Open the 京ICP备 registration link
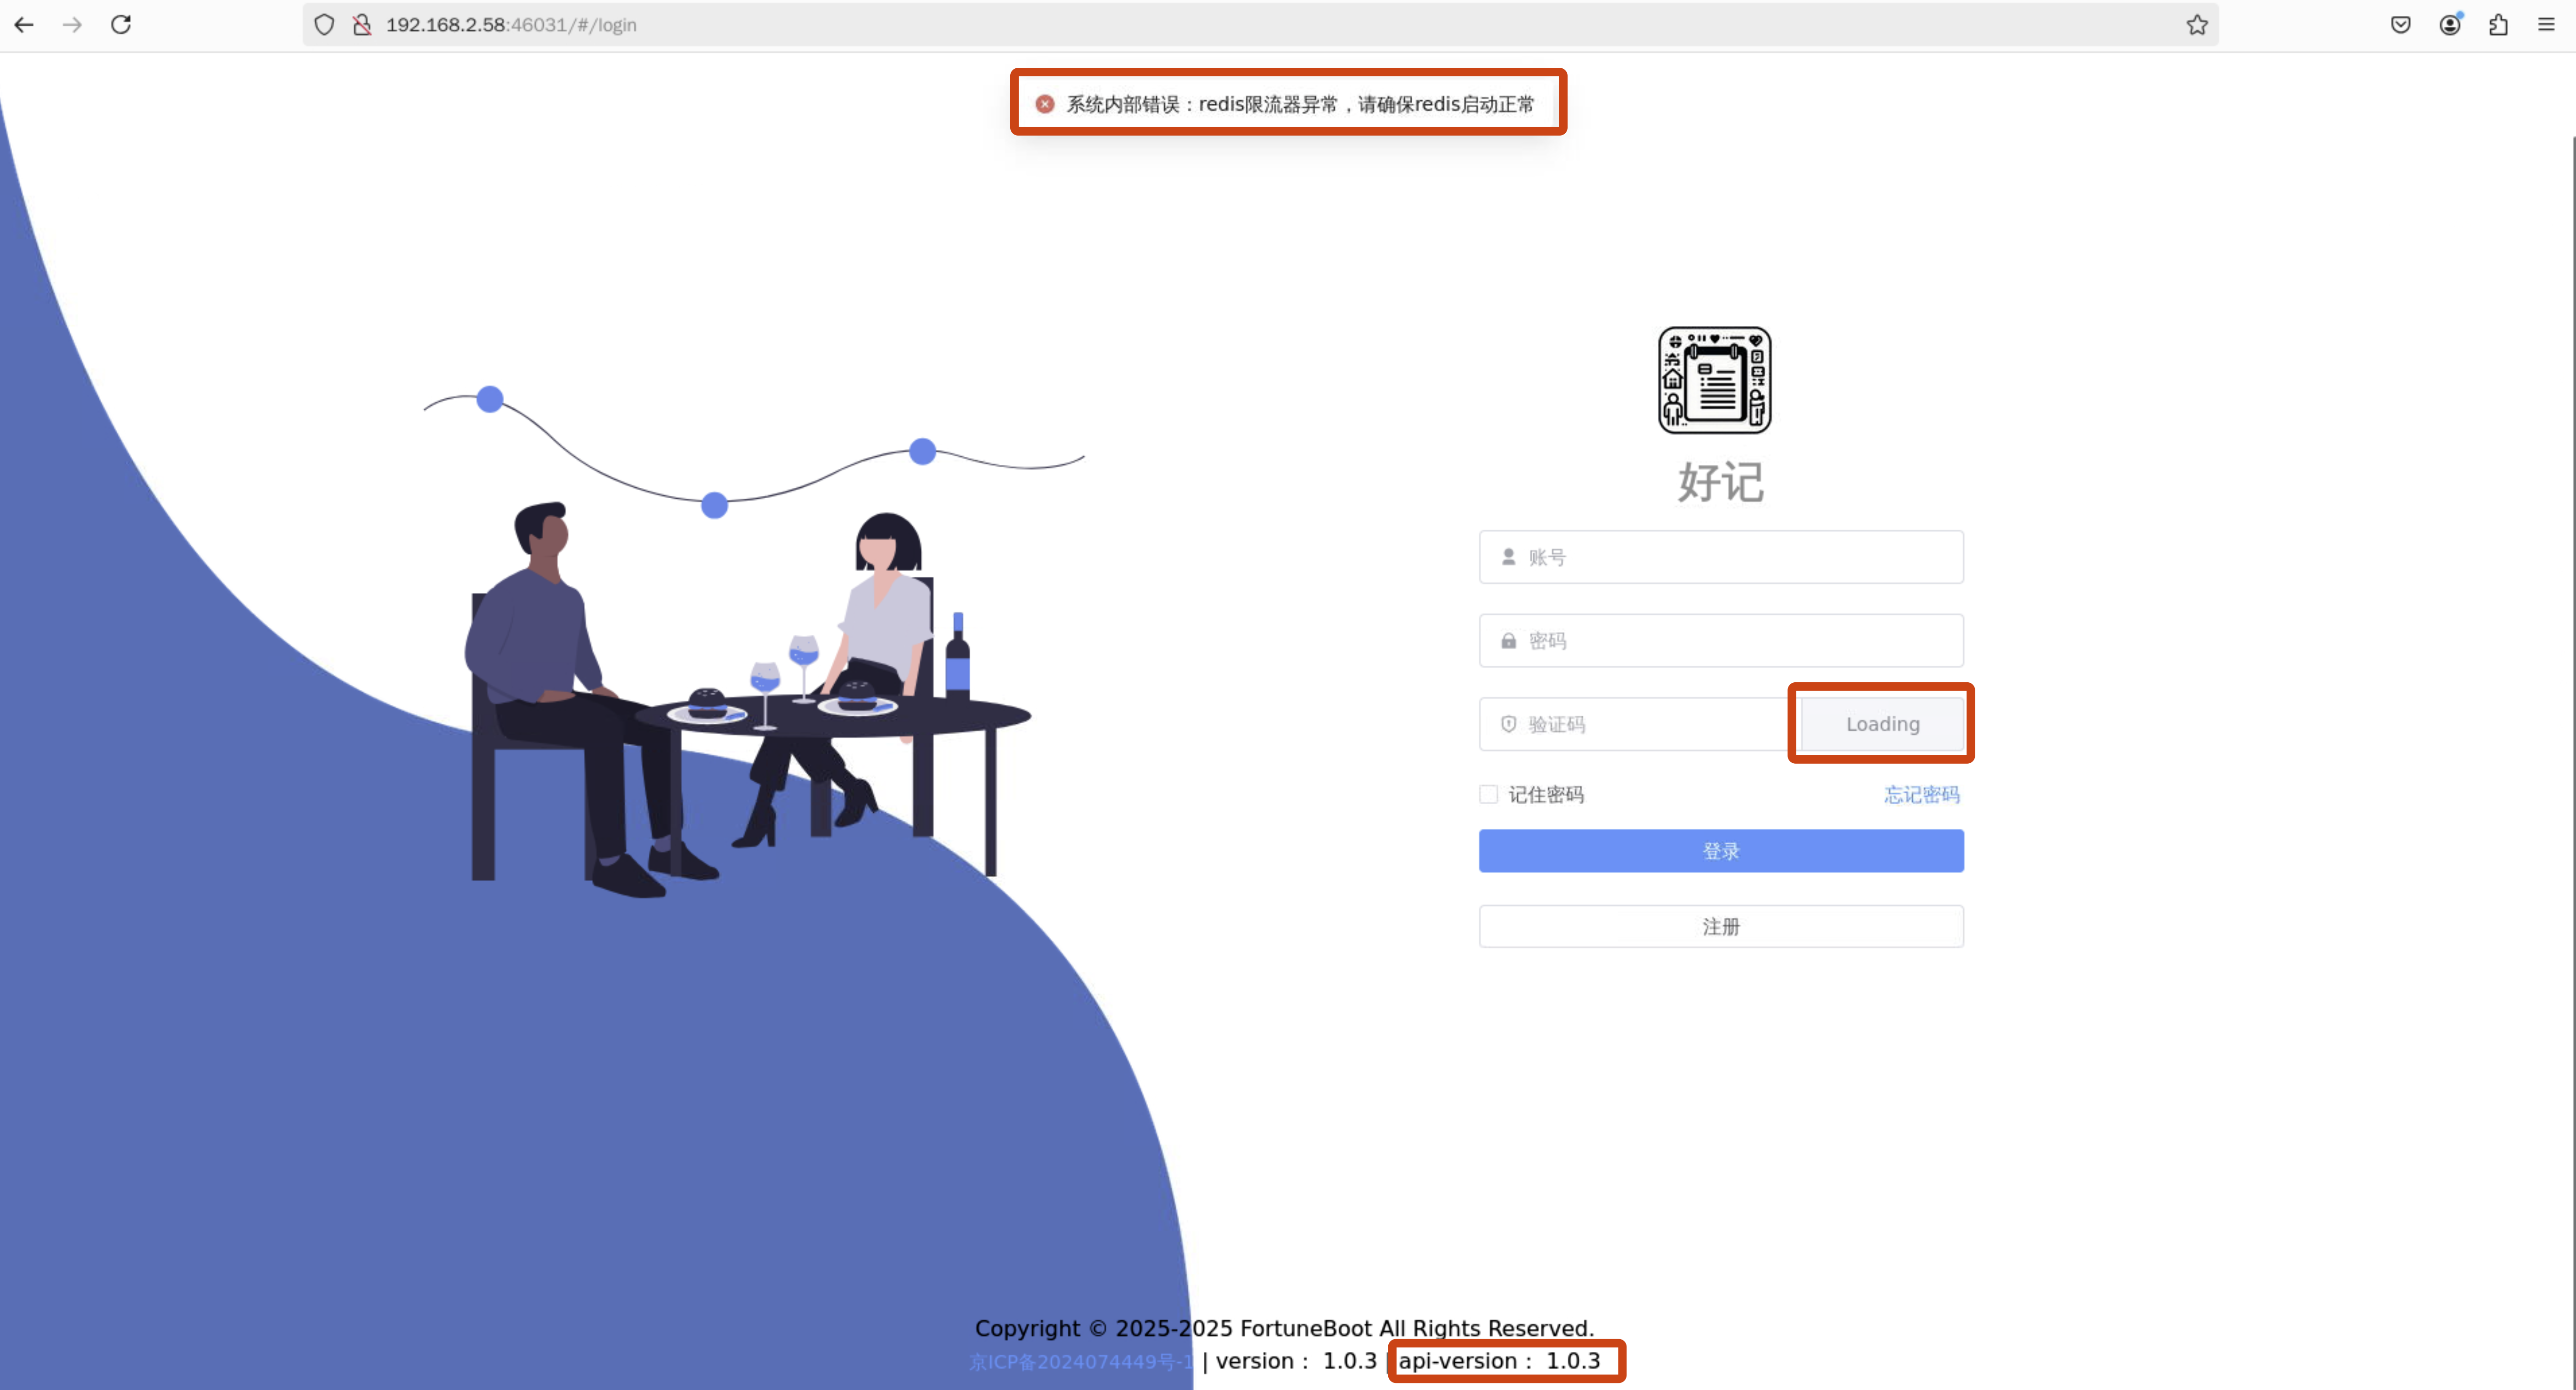This screenshot has width=2576, height=1390. pos(1080,1361)
